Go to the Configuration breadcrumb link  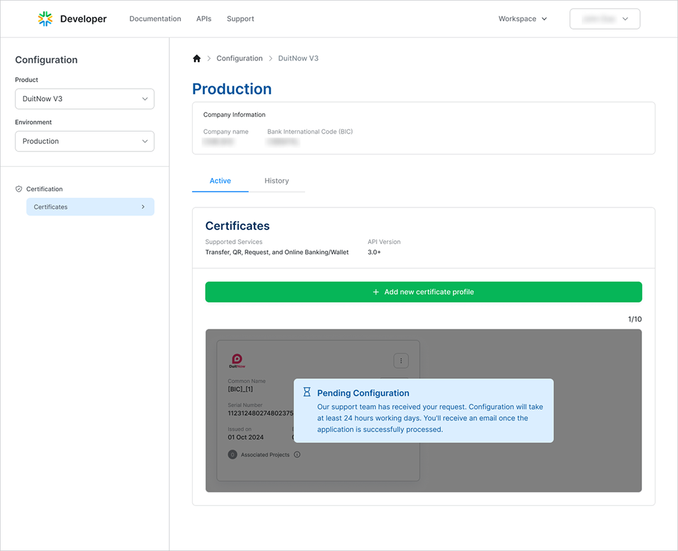pos(239,58)
